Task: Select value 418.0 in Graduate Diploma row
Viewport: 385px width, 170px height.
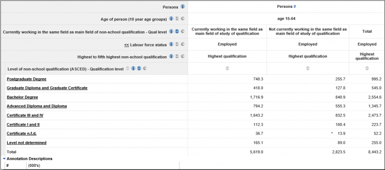Action: 258,88
